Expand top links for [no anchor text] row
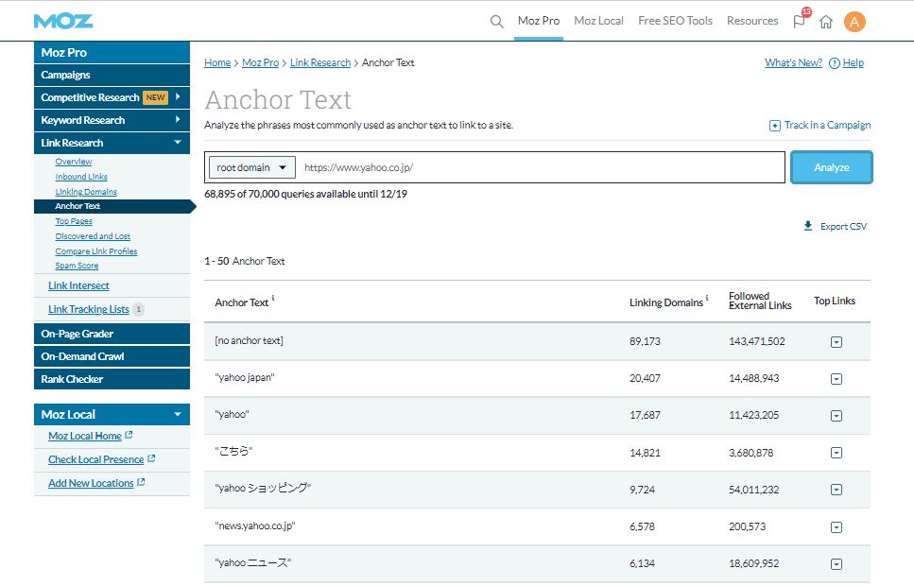The image size is (914, 586). click(836, 342)
